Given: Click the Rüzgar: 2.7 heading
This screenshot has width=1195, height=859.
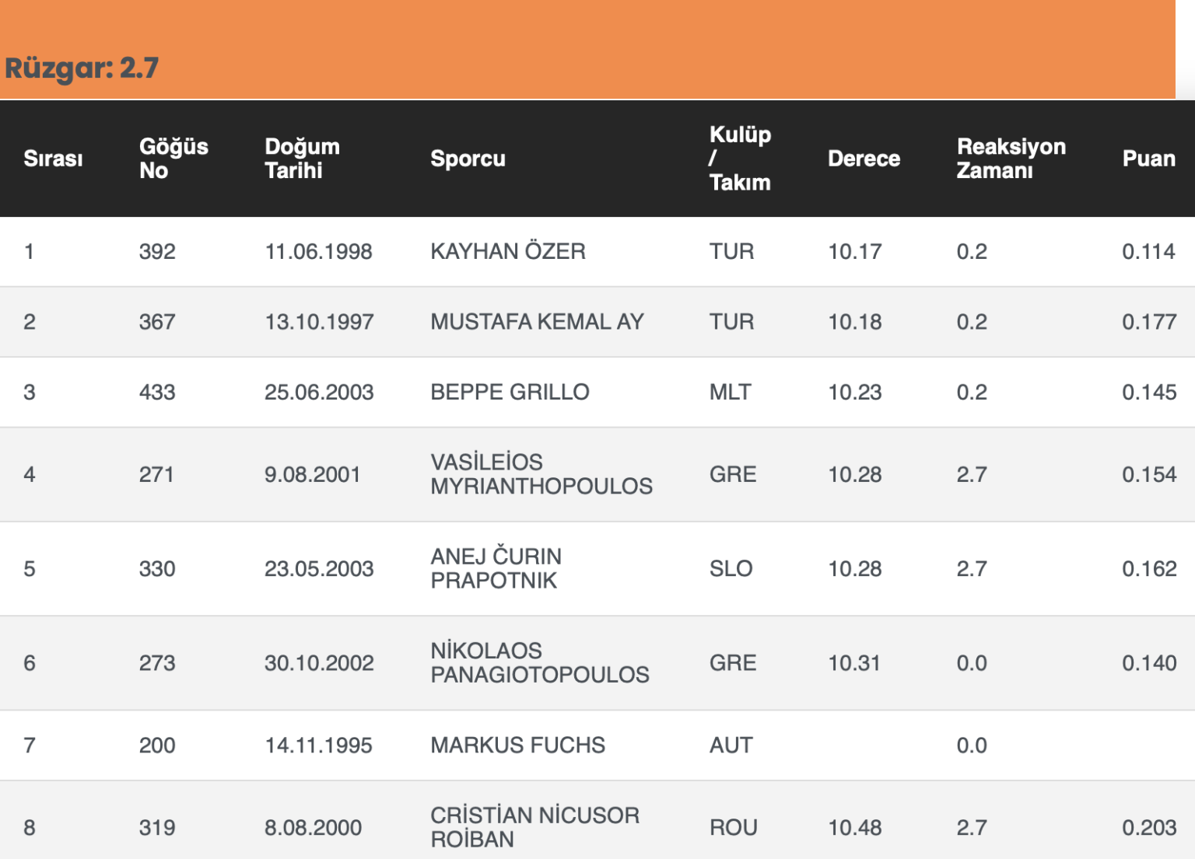Looking at the screenshot, I should (82, 68).
